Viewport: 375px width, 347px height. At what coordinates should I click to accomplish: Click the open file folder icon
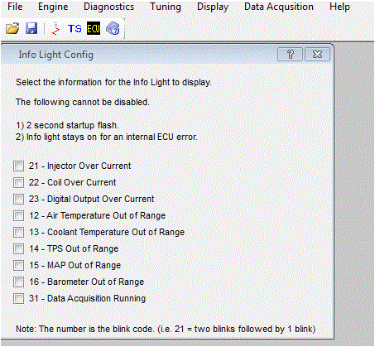coord(12,28)
